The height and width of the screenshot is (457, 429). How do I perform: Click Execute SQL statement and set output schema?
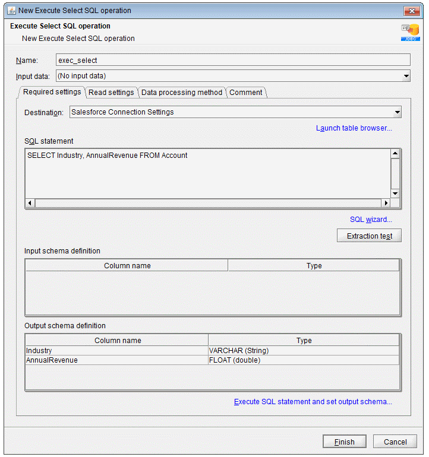[x=313, y=402]
